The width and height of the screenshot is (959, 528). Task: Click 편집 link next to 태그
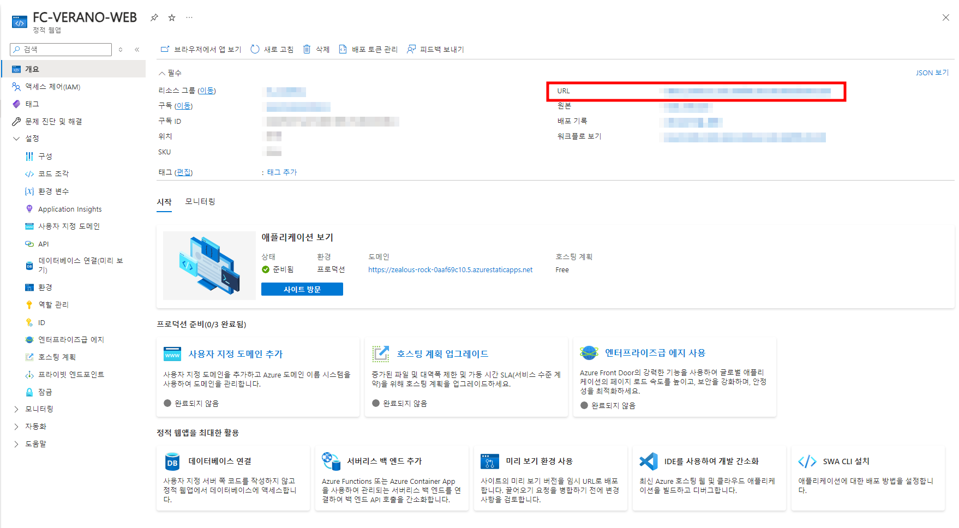pyautogui.click(x=184, y=172)
